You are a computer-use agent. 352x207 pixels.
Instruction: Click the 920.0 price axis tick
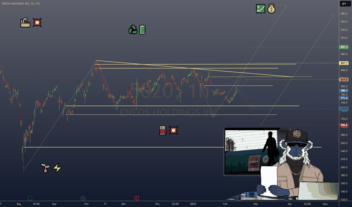pyautogui.click(x=344, y=38)
